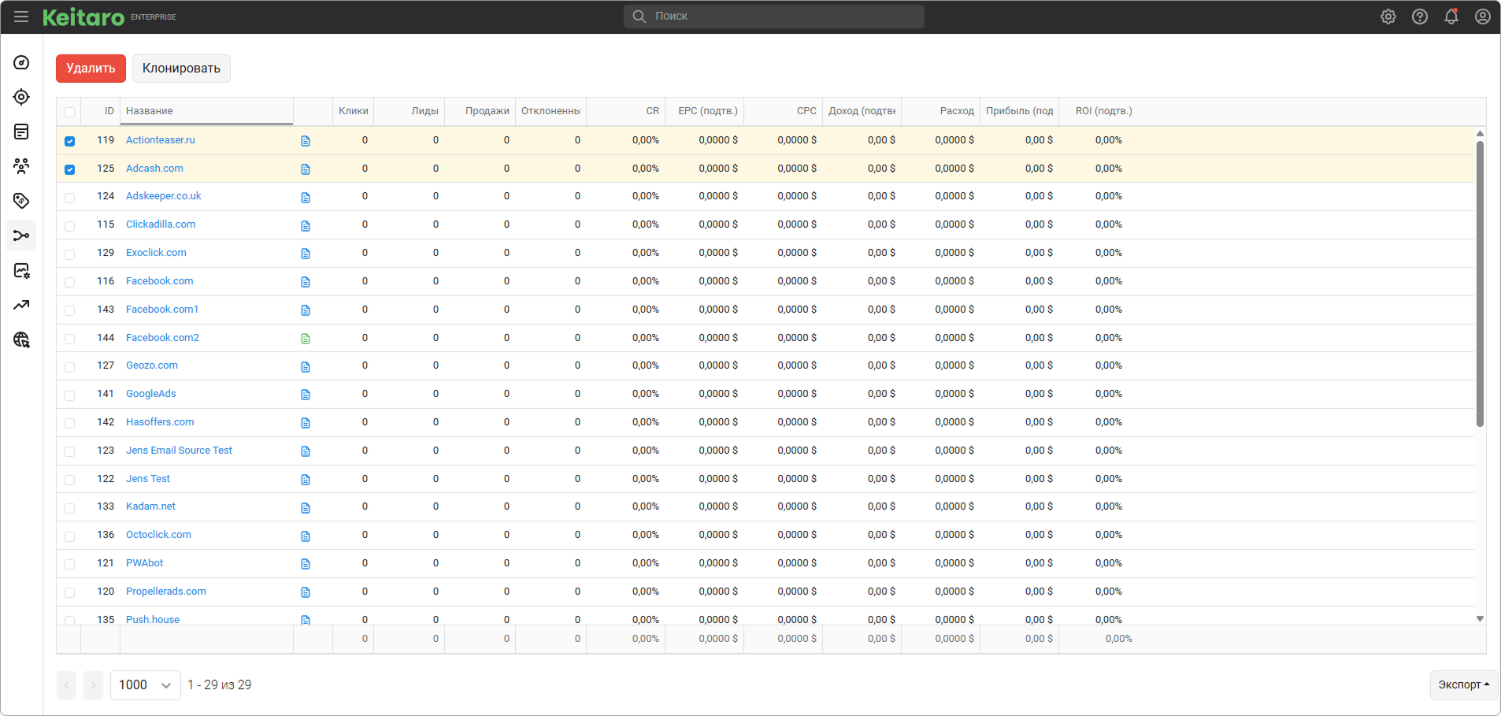The height and width of the screenshot is (716, 1501).
Task: Open notes icon for PWAbot row
Action: (x=306, y=564)
